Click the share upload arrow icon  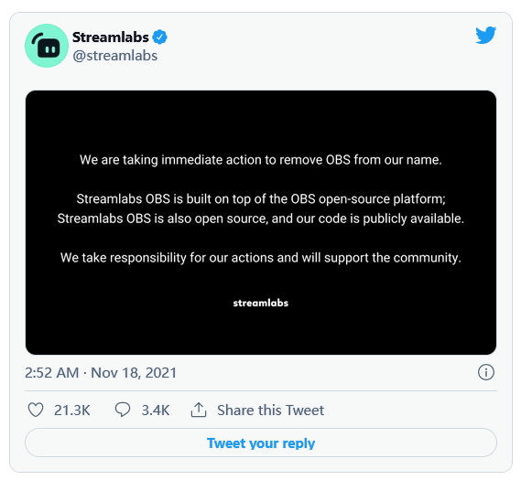click(199, 410)
